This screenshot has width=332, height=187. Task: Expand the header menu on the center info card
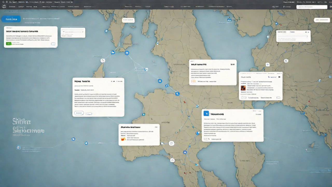tap(232, 64)
